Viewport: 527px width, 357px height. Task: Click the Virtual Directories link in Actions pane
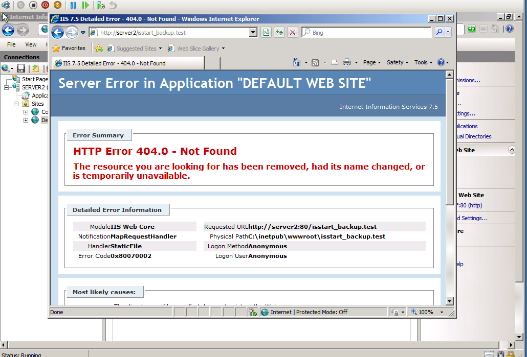coord(474,136)
